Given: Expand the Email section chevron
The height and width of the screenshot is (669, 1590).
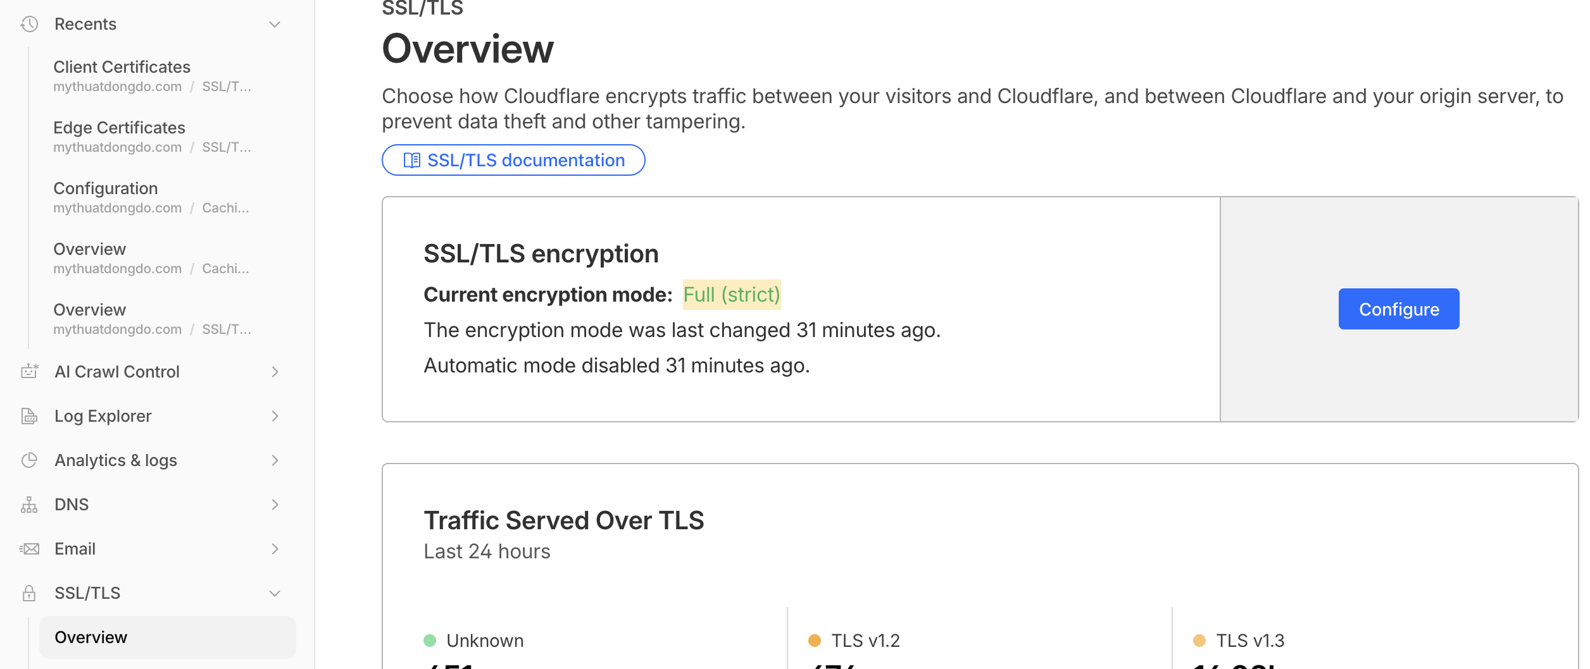Looking at the screenshot, I should coord(275,549).
